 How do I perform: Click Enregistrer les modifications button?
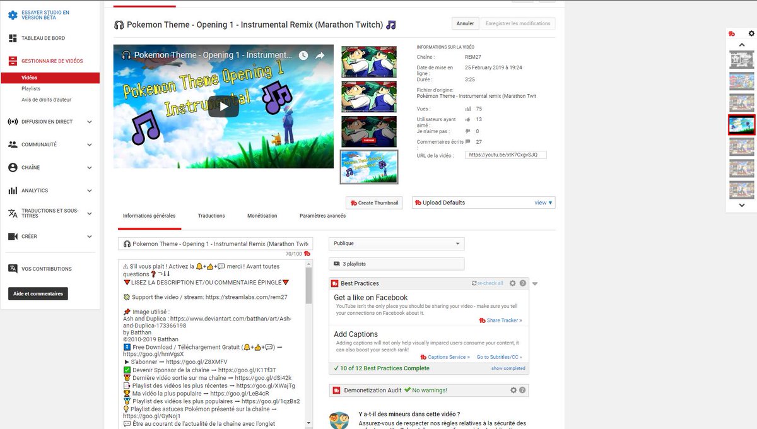(518, 23)
